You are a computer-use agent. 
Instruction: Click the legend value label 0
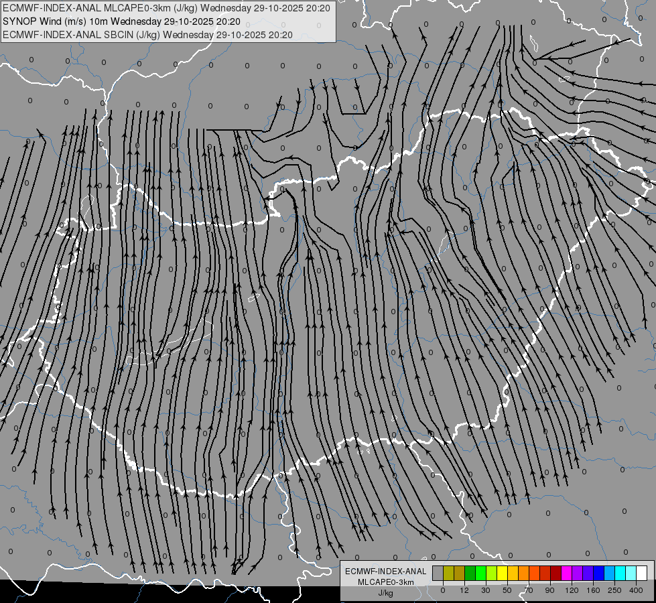[443, 590]
